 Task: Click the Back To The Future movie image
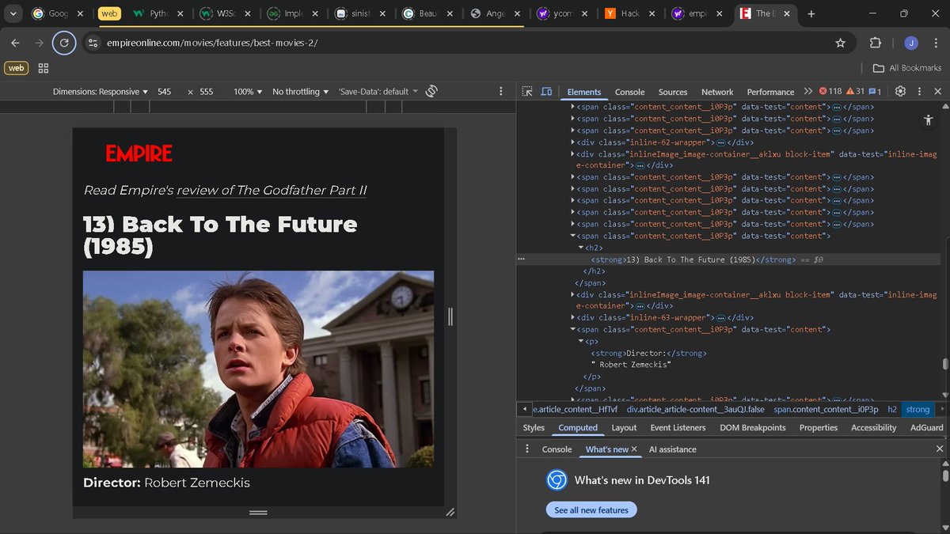tap(258, 369)
